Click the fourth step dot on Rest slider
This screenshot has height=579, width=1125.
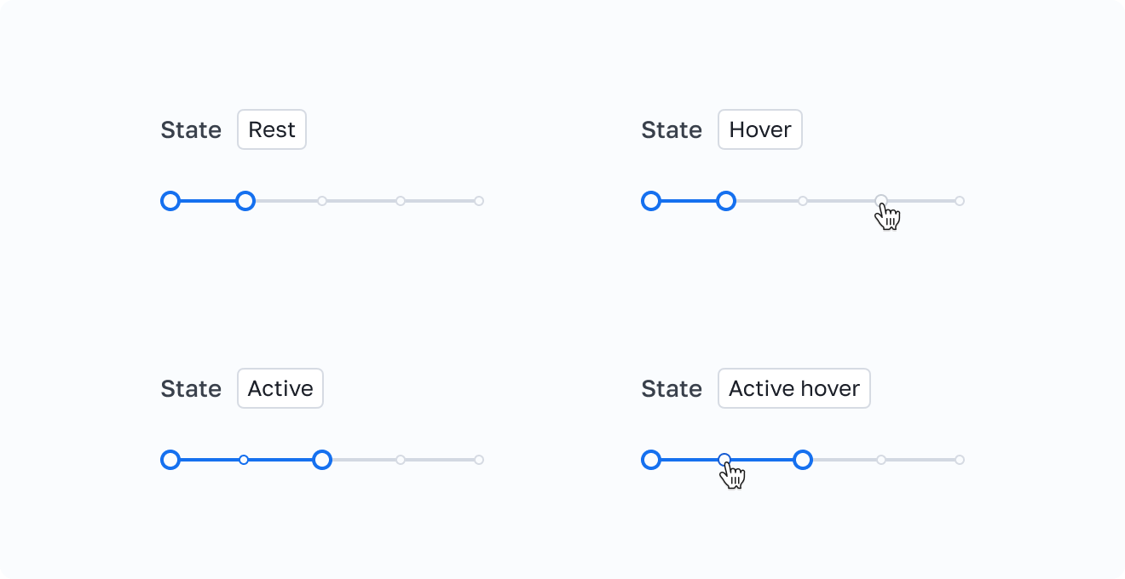tap(401, 201)
